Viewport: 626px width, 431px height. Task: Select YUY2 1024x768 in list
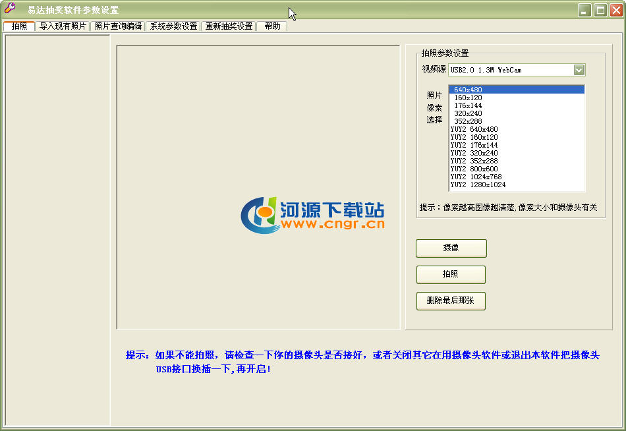tap(517, 177)
